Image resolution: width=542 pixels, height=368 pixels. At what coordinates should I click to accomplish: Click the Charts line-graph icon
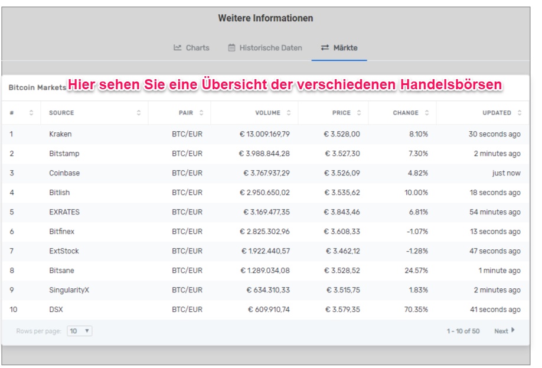[177, 47]
